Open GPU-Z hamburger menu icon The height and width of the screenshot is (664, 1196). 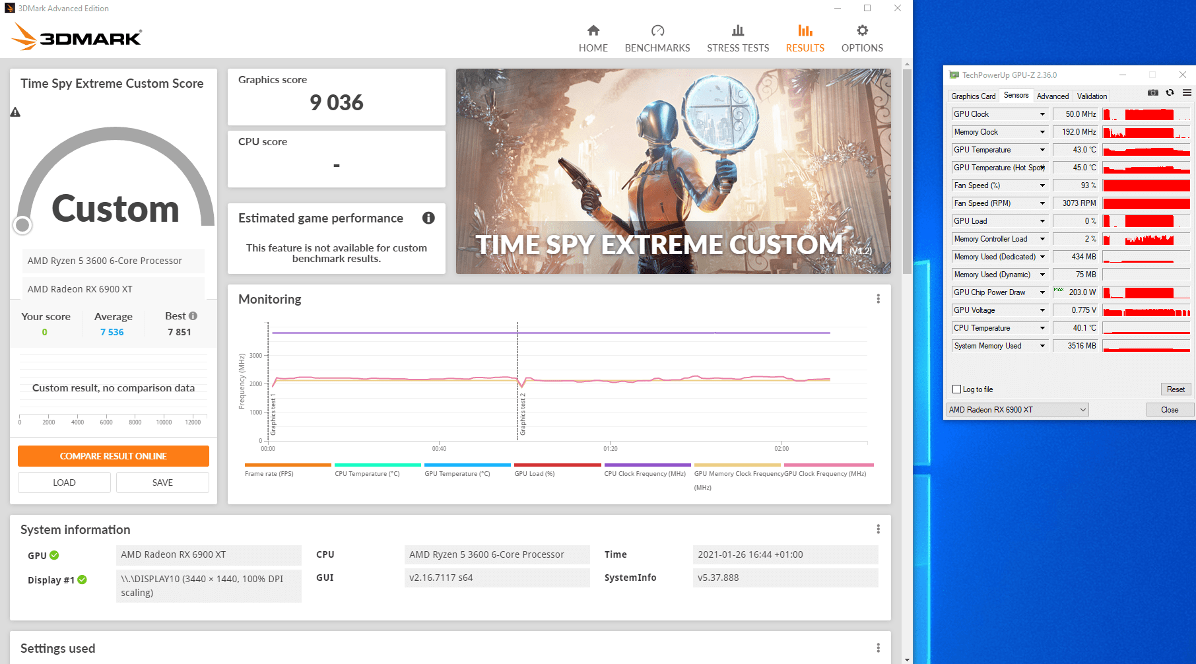point(1187,93)
